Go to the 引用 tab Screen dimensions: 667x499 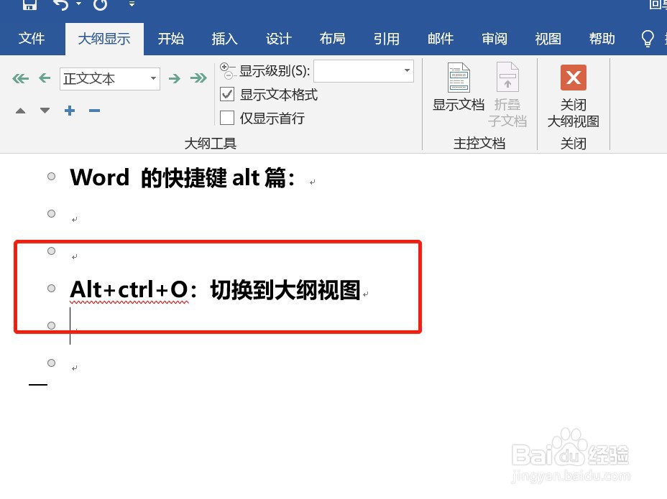[x=386, y=39]
